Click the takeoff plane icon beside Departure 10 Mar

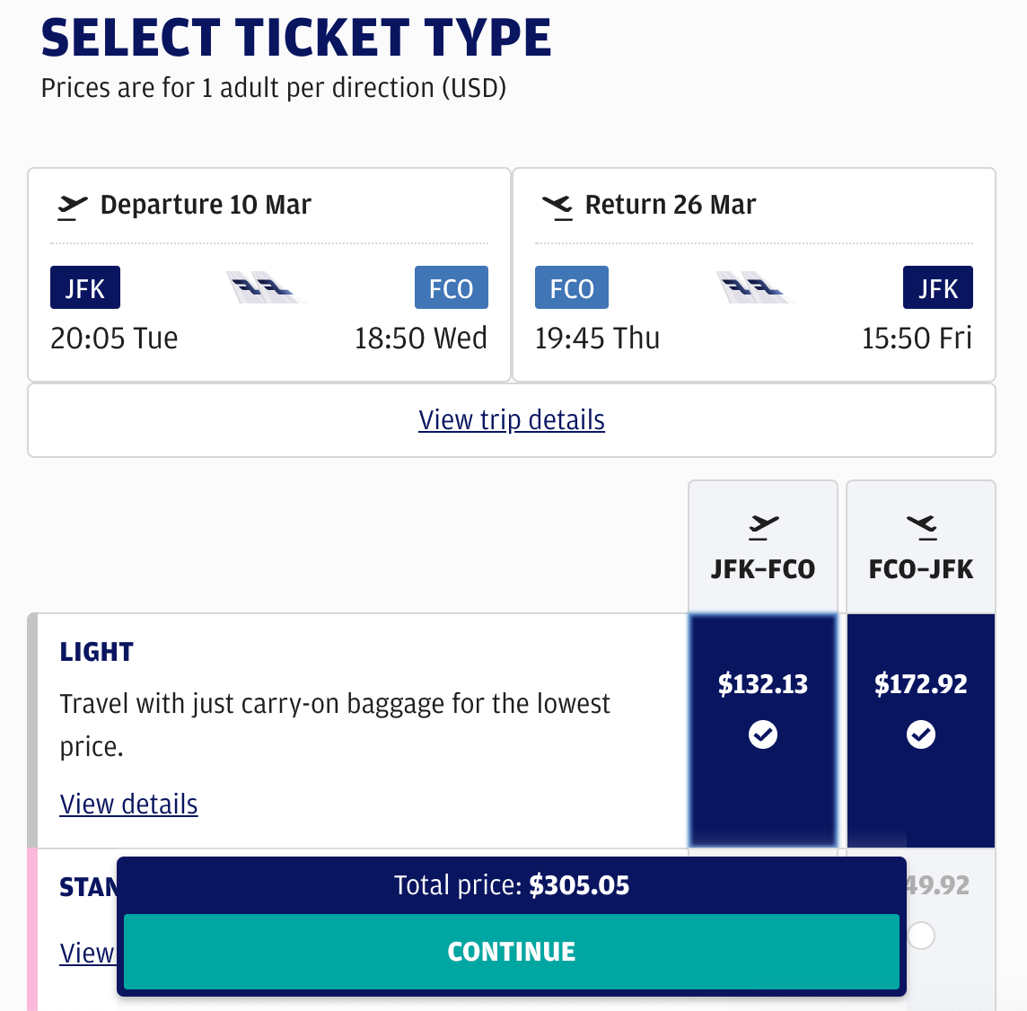72,207
